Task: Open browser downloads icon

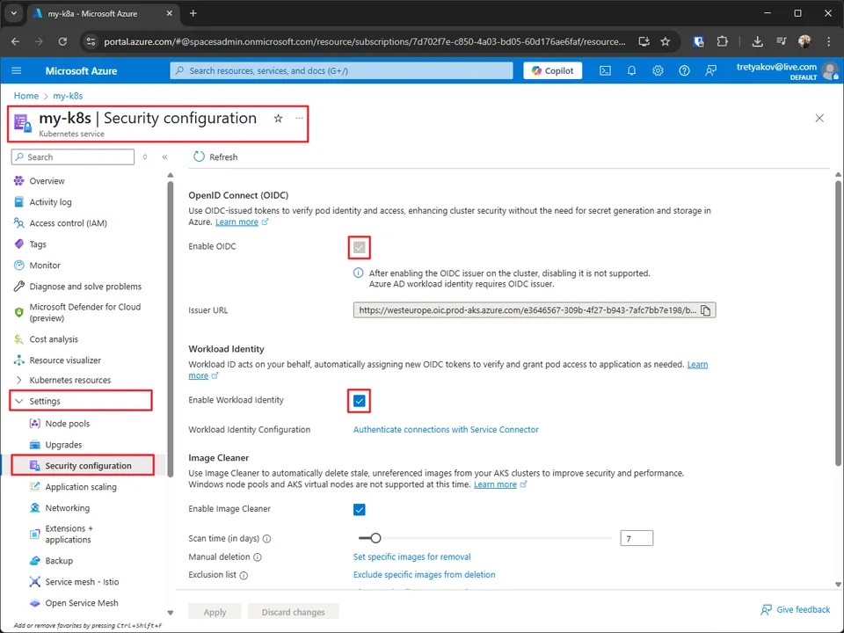Action: 757,41
